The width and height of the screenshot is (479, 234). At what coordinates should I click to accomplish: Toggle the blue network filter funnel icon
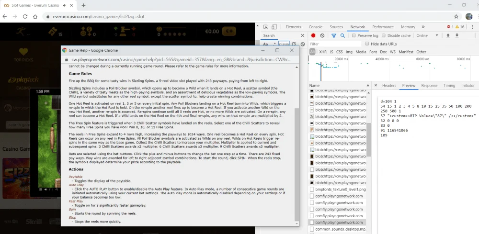tap(334, 35)
